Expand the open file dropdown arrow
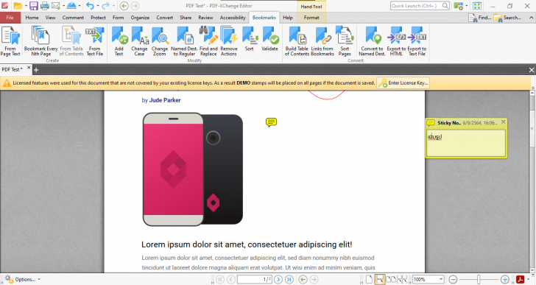The image size is (536, 285). point(26,6)
